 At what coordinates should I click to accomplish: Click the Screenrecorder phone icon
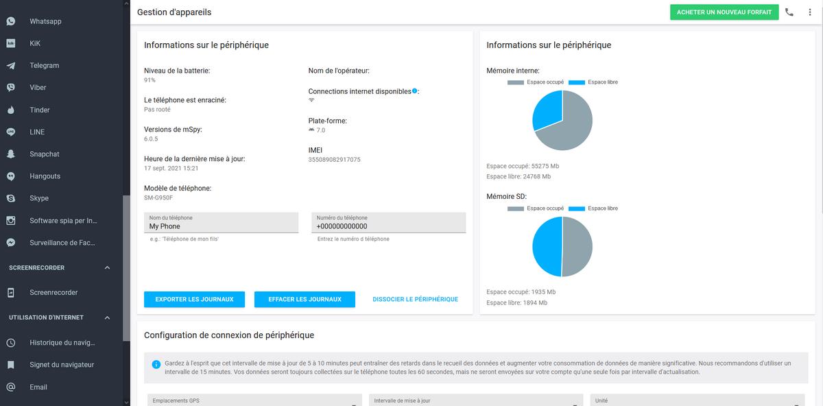click(x=11, y=293)
